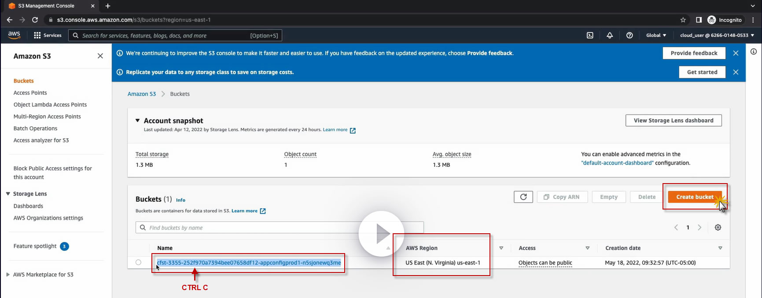Open tab list chevron in Chrome
The width and height of the screenshot is (762, 298).
tap(753, 6)
